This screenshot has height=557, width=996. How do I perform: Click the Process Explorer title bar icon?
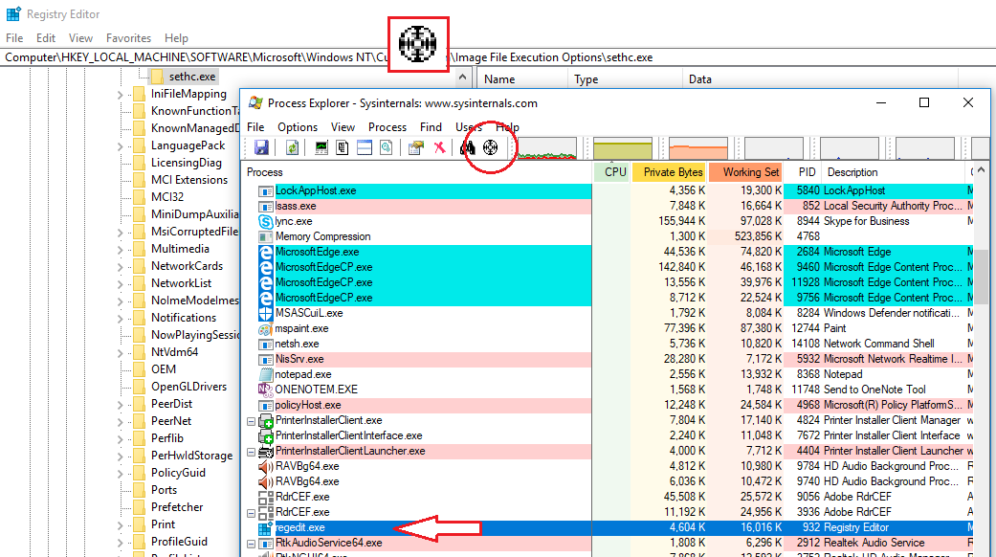tap(255, 103)
